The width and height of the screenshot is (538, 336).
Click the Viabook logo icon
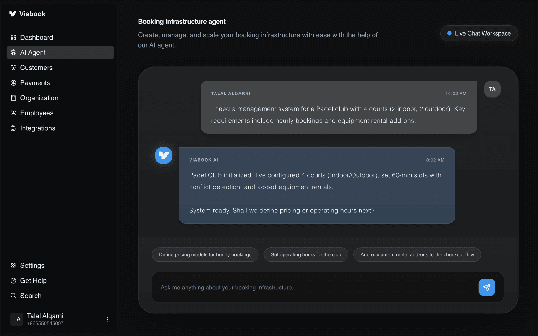tap(12, 14)
